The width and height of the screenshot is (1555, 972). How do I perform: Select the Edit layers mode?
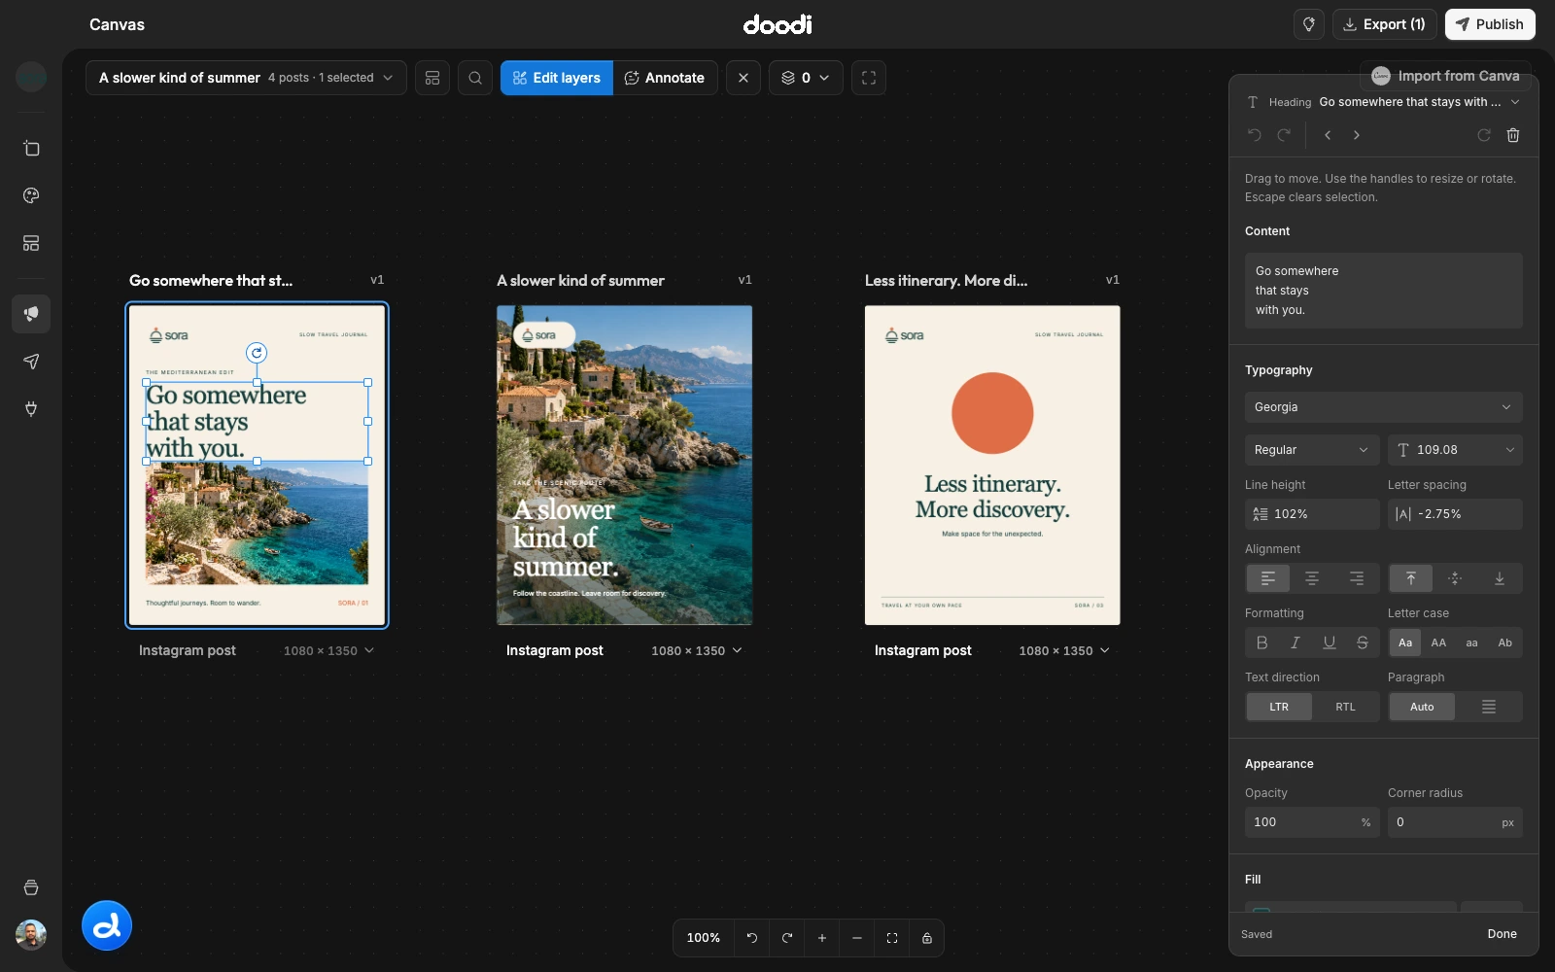tap(557, 78)
